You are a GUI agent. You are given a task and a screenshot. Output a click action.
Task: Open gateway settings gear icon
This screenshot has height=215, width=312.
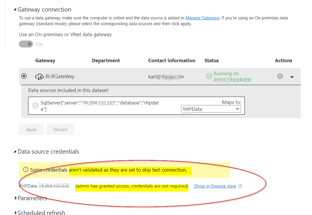point(280,76)
